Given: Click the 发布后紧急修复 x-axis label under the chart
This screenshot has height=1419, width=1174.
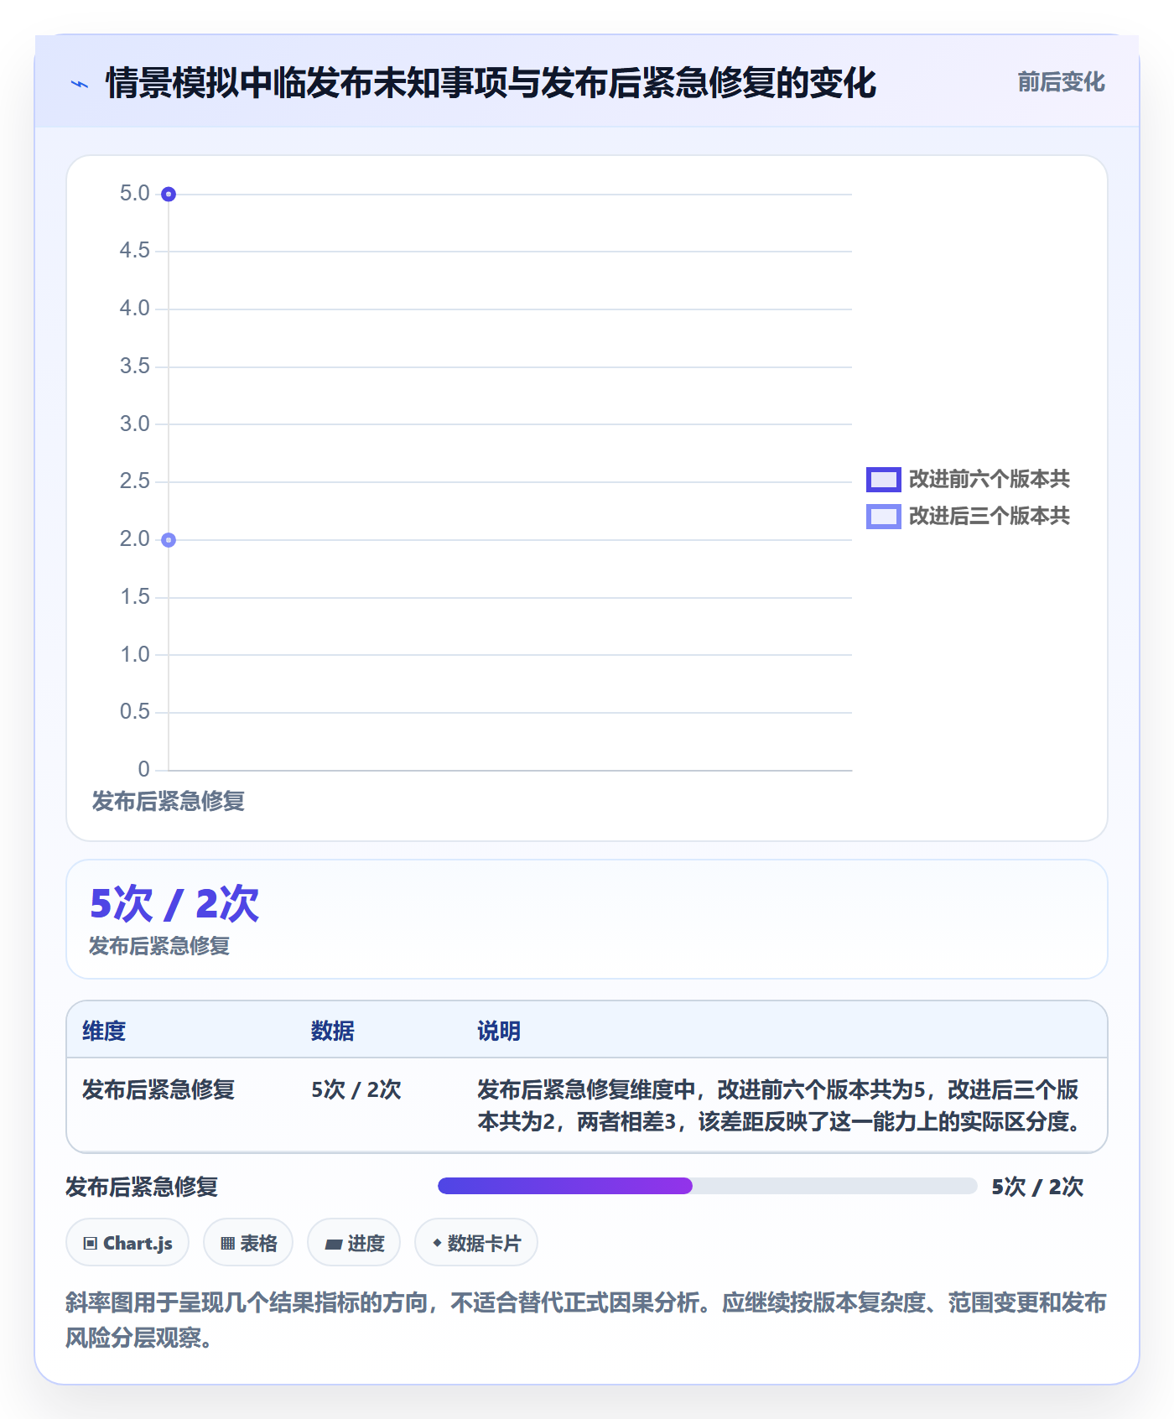Looking at the screenshot, I should point(169,801).
